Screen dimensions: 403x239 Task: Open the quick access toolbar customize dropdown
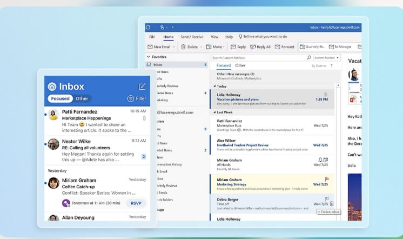click(173, 27)
